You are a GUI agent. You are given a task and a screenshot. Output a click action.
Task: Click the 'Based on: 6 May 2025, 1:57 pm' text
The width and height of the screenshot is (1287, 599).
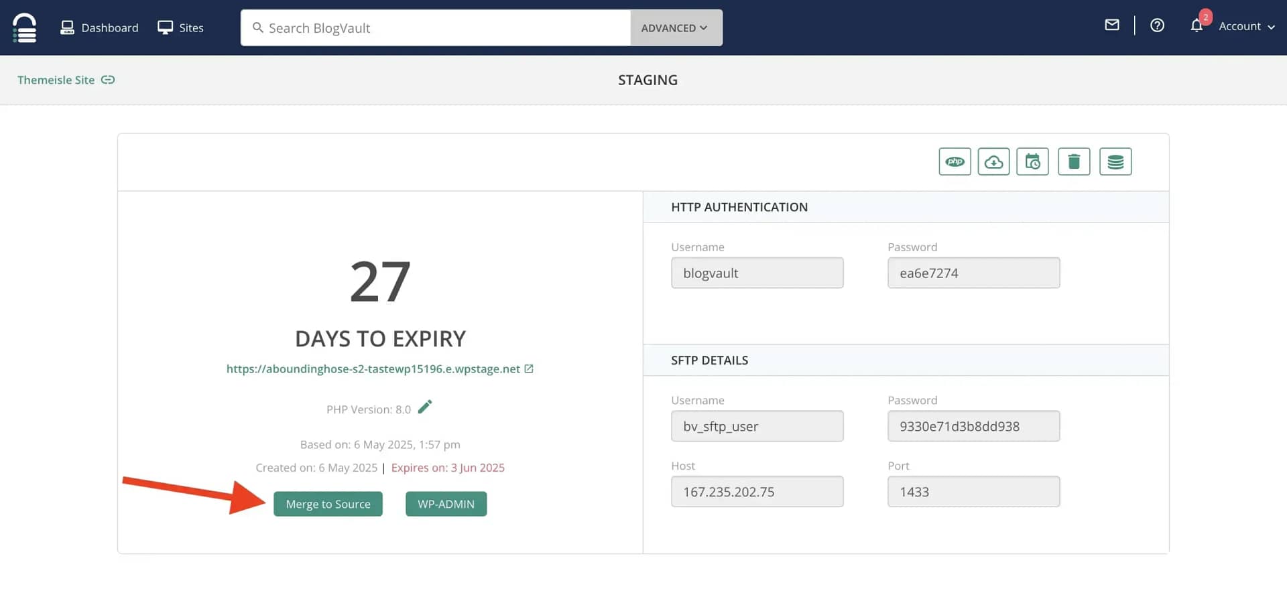tap(380, 444)
